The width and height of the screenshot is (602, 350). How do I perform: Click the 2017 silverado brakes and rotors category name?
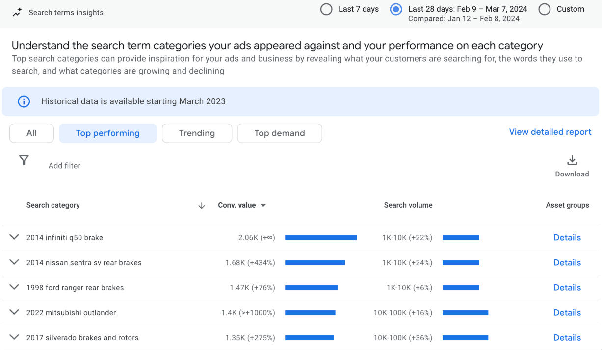82,338
